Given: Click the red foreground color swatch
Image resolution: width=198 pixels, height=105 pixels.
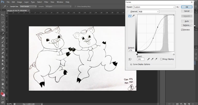Looking at the screenshot, I should [2, 93].
